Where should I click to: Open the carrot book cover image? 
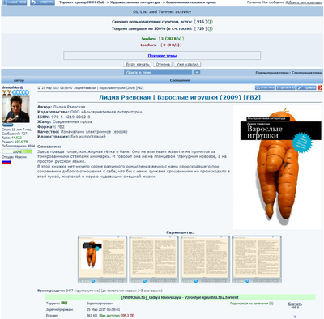click(277, 168)
